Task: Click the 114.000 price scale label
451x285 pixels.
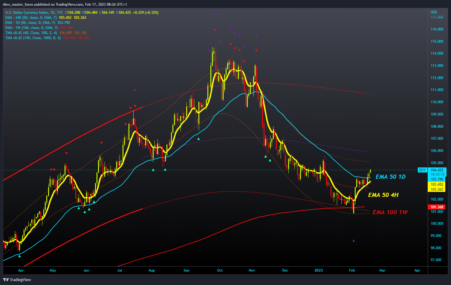Action: (437, 53)
